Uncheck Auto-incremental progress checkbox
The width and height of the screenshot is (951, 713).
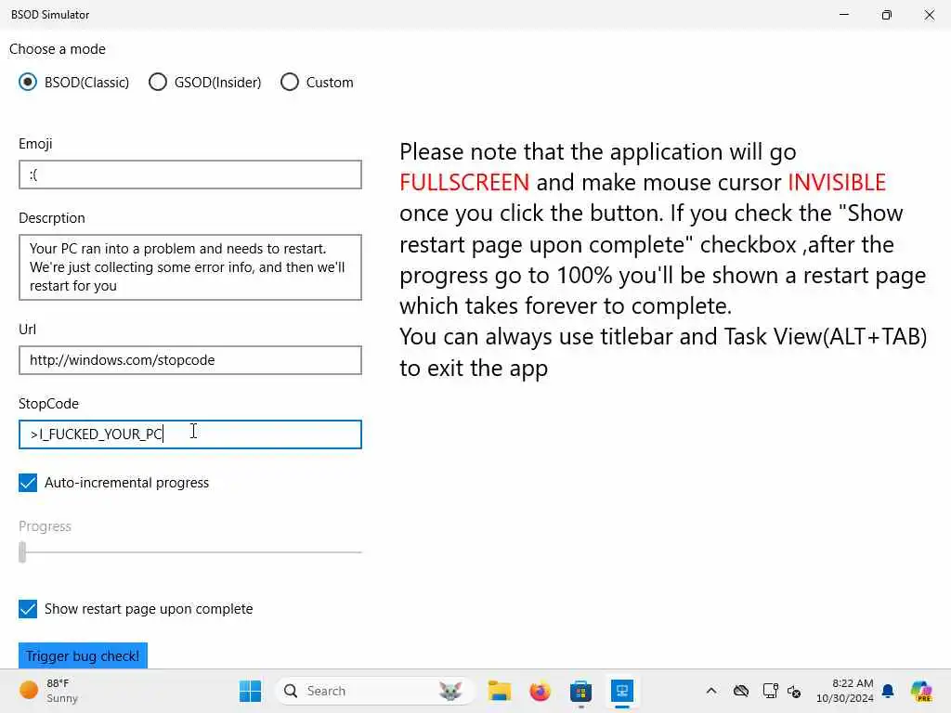click(28, 483)
